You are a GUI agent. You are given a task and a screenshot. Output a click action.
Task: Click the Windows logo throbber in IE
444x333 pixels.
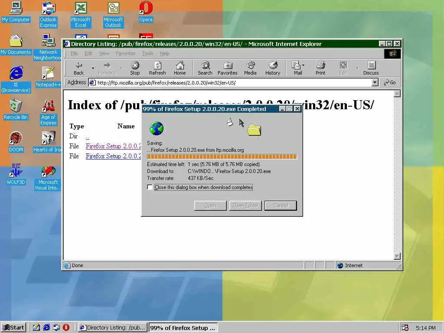pyautogui.click(x=392, y=53)
